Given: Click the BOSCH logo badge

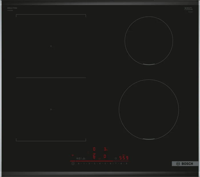Looking at the screenshot, I should pos(185,164).
